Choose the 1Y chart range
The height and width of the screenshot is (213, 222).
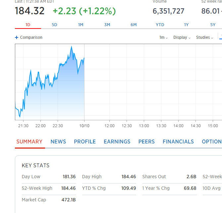[x=187, y=25]
